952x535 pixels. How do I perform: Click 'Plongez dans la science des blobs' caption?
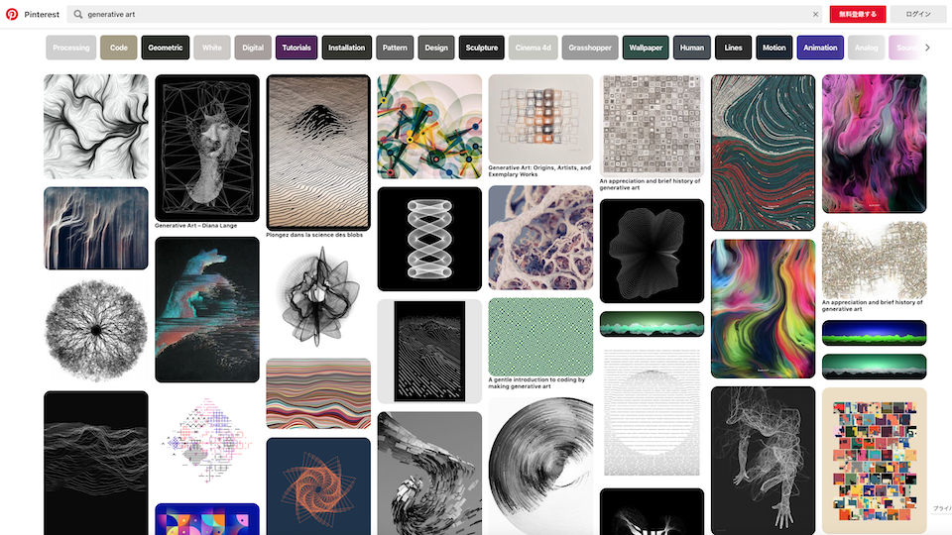click(x=314, y=236)
